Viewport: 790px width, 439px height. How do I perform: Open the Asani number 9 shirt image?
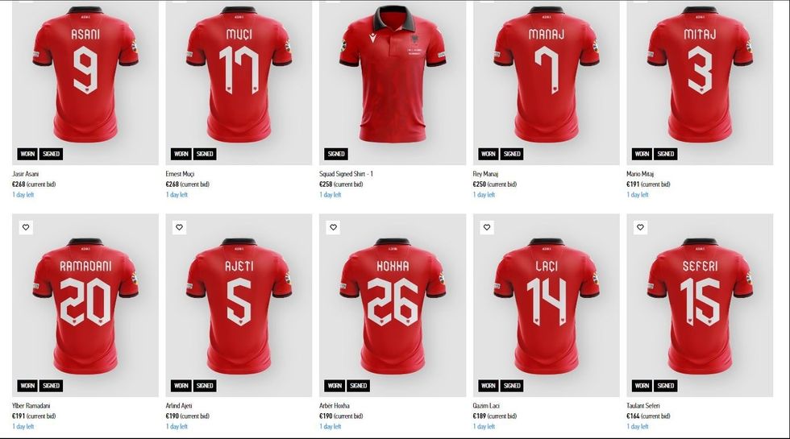click(85, 82)
